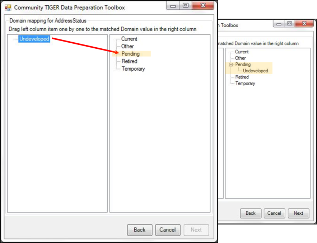Select Undeveloped under Pending in background window
317x243 pixels.
coord(255,71)
